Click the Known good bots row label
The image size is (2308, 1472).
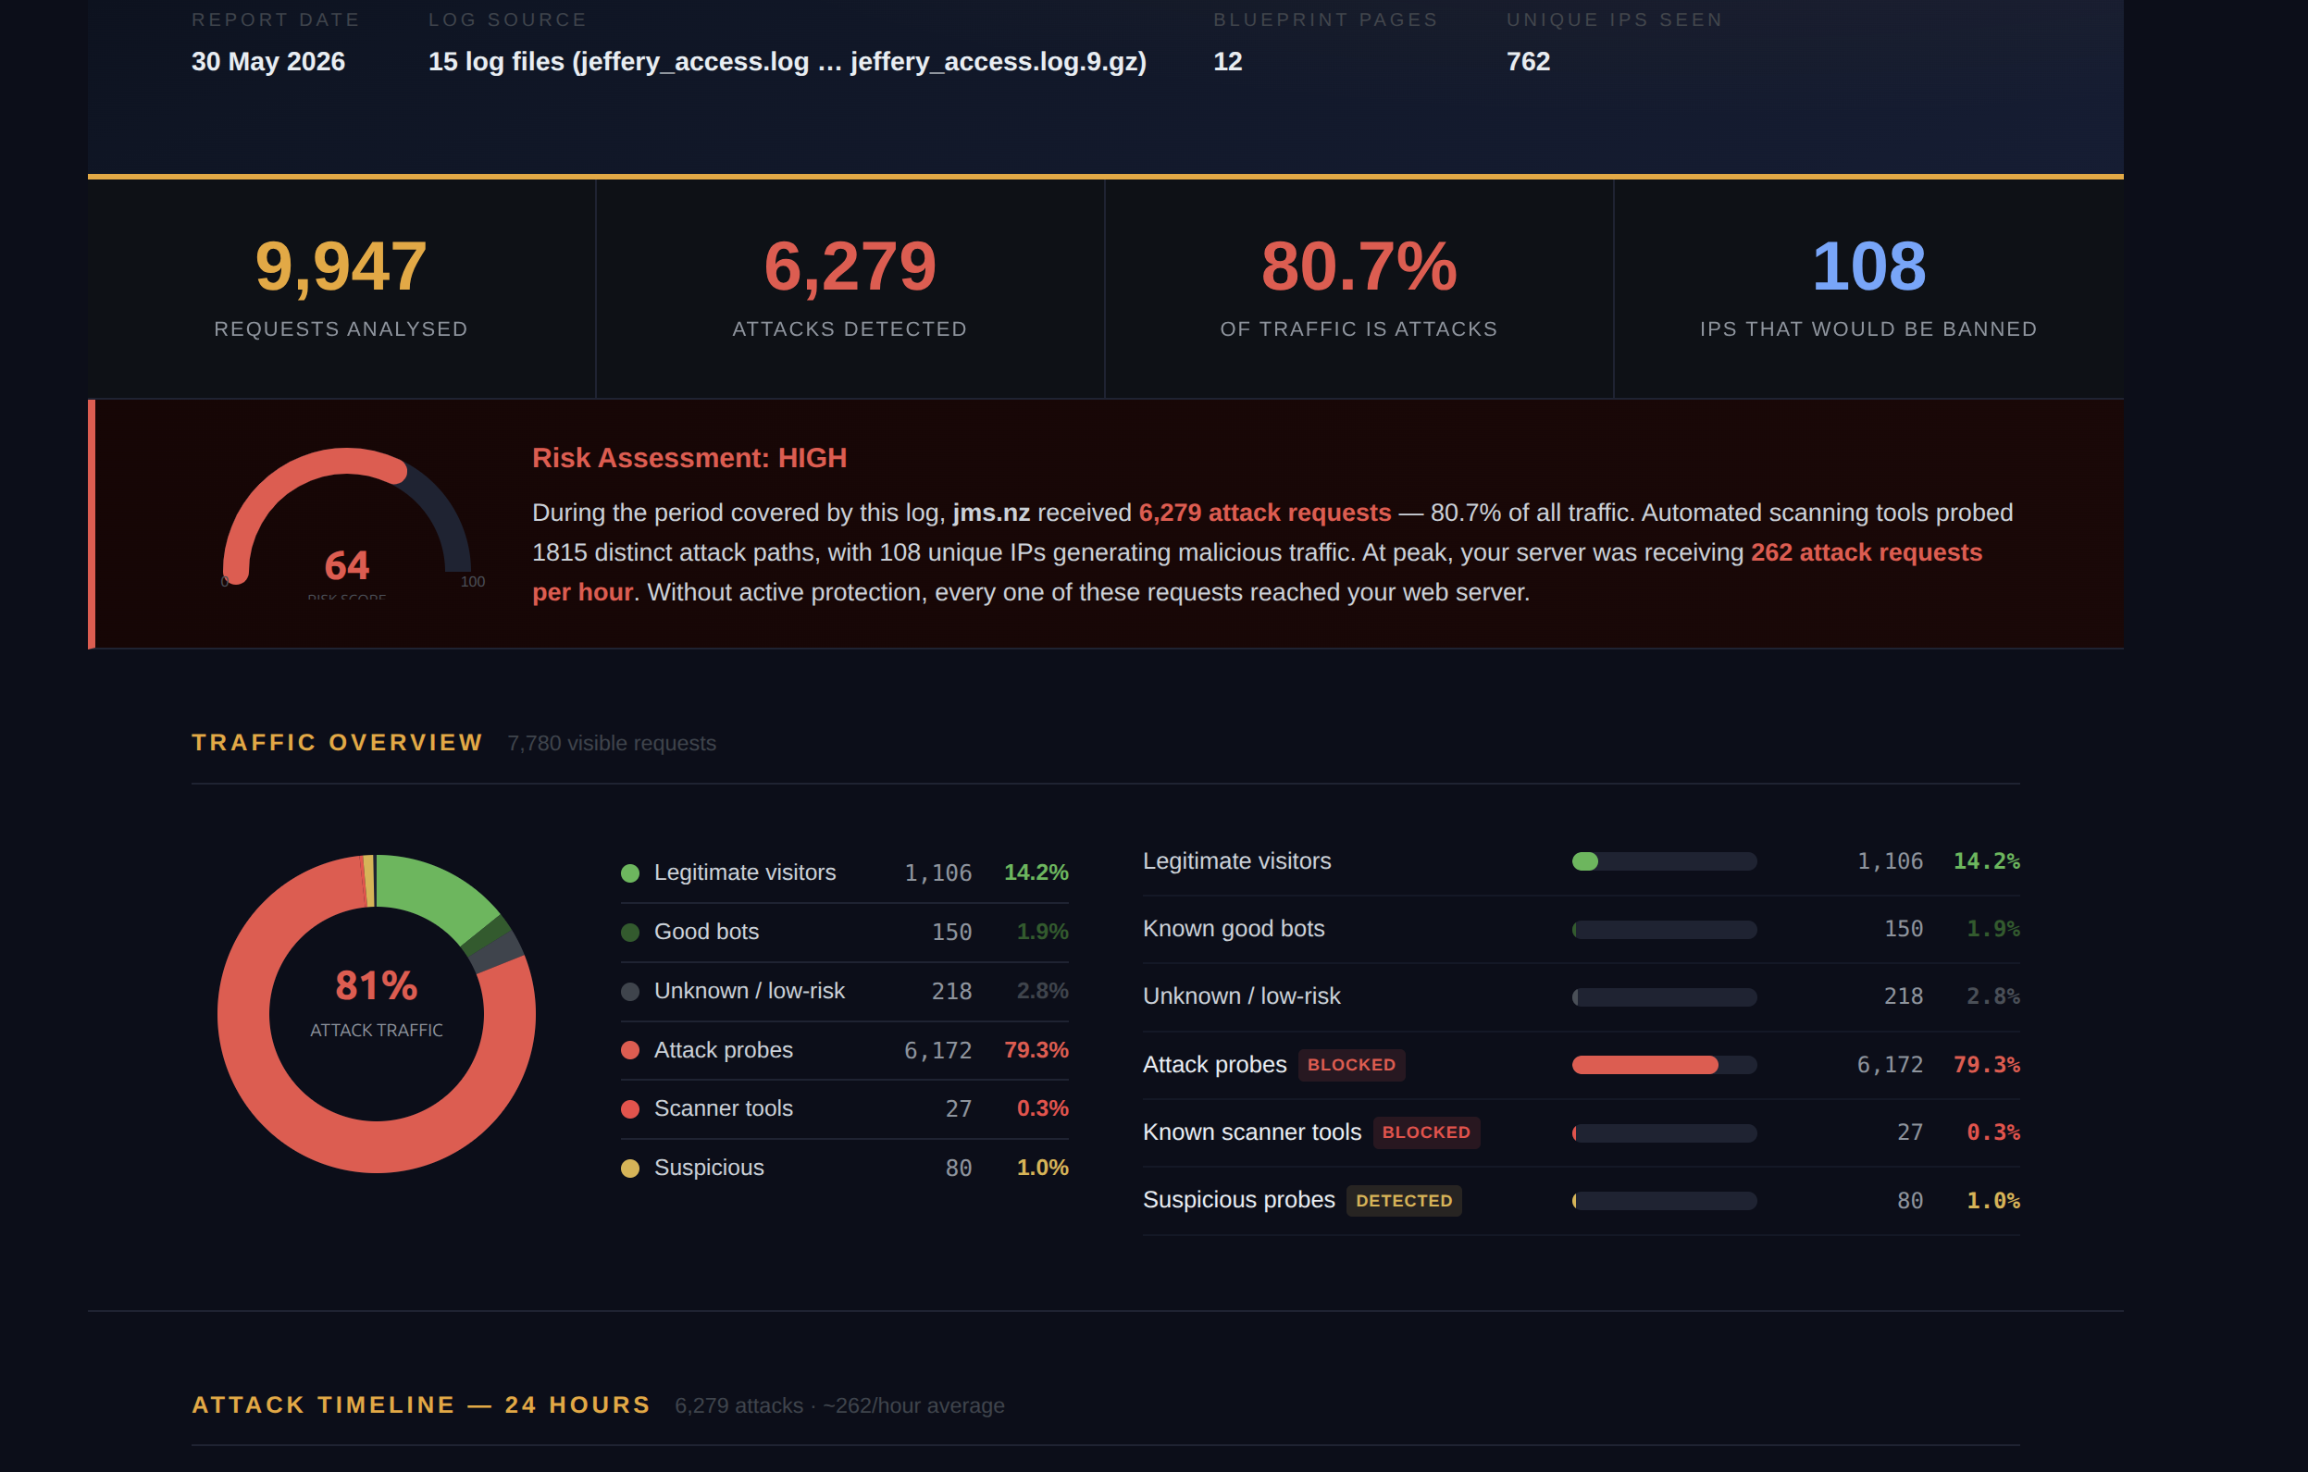(x=1234, y=929)
